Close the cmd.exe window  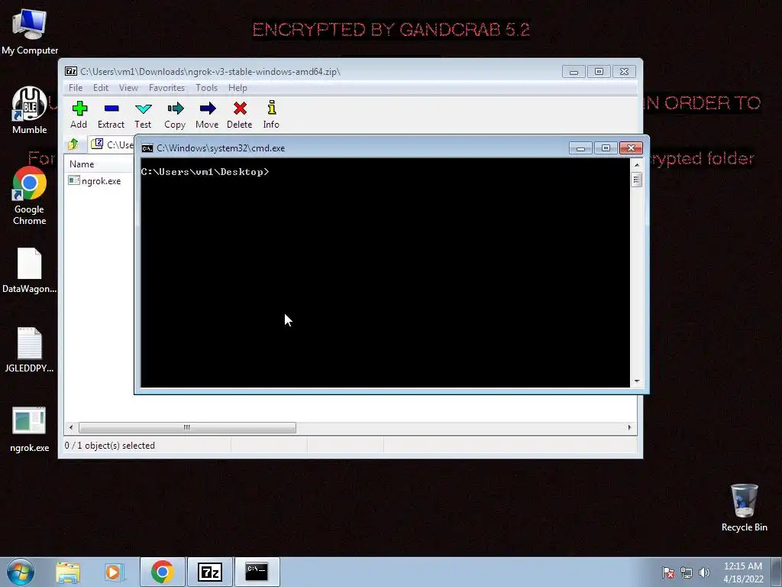[x=631, y=148]
